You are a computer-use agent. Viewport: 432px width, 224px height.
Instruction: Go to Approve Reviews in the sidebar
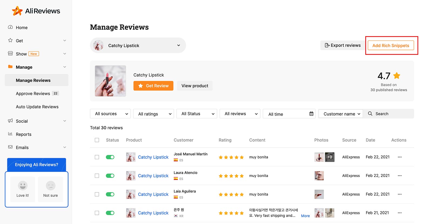point(33,94)
